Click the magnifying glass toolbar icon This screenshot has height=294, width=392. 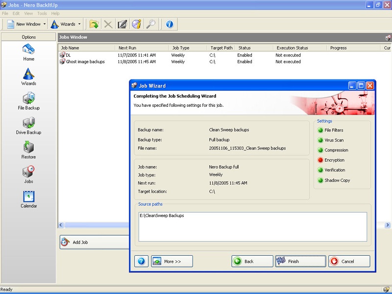coord(150,24)
